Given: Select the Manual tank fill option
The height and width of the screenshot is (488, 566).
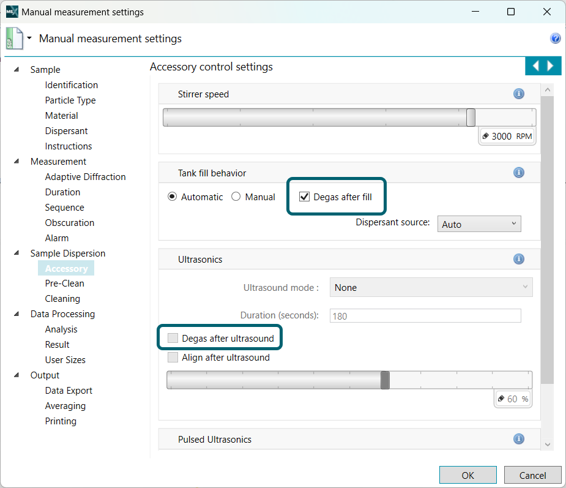Looking at the screenshot, I should click(x=236, y=197).
